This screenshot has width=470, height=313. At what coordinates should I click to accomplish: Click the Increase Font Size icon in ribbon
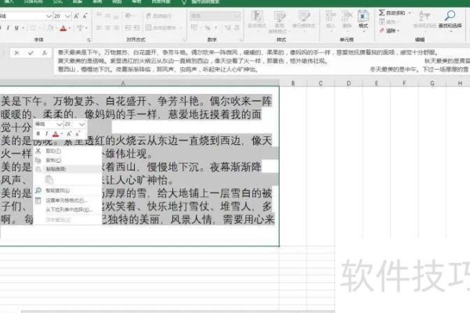[76, 16]
